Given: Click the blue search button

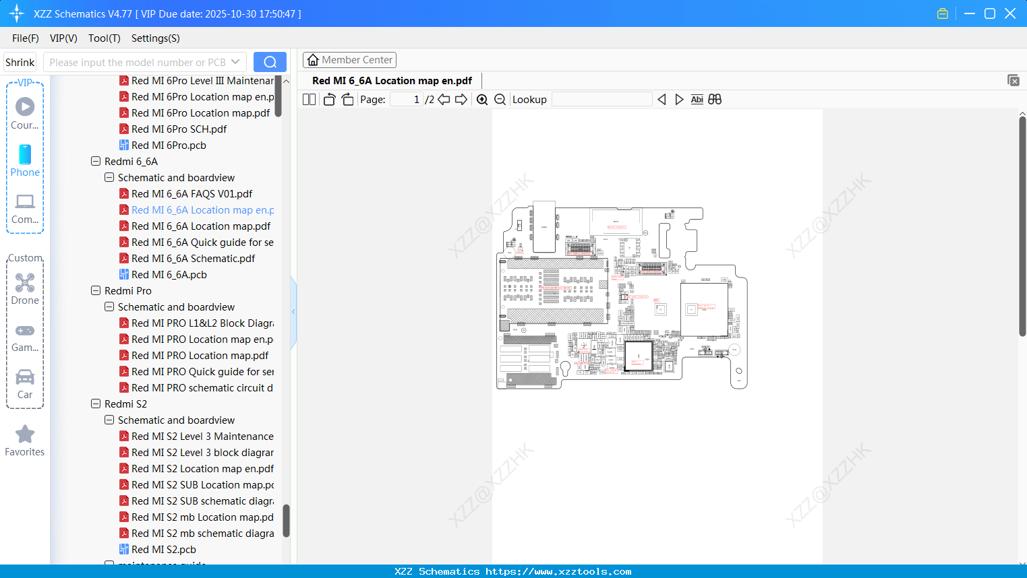Looking at the screenshot, I should 270,62.
